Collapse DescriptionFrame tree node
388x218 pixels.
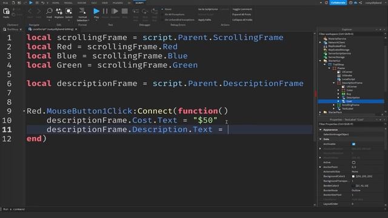334,83
